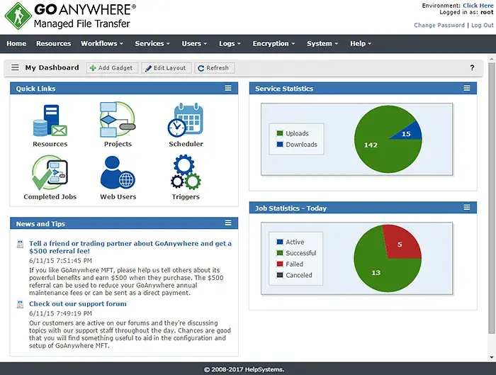The width and height of the screenshot is (496, 375).
Task: Open the Triggers gears icon
Action: coord(186,173)
